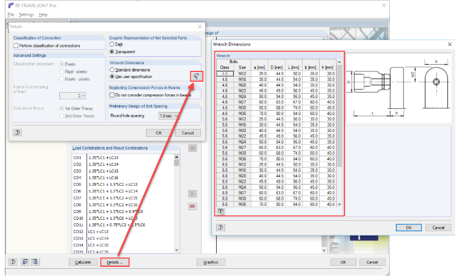This screenshot has height=276, width=460.
Task: Click the load factor input field
Action: 68,96
